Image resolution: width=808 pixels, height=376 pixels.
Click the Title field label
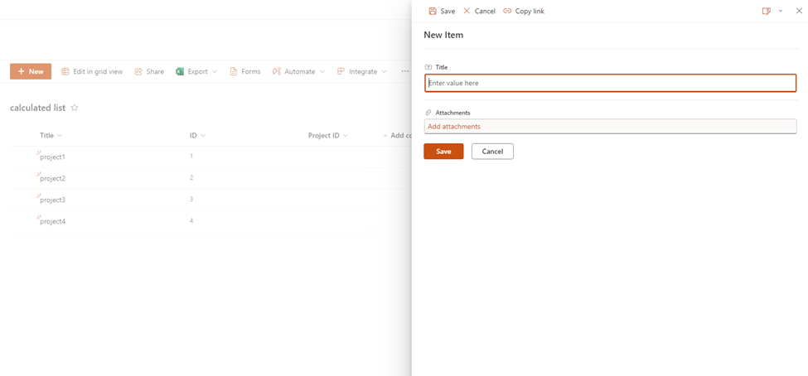click(442, 67)
